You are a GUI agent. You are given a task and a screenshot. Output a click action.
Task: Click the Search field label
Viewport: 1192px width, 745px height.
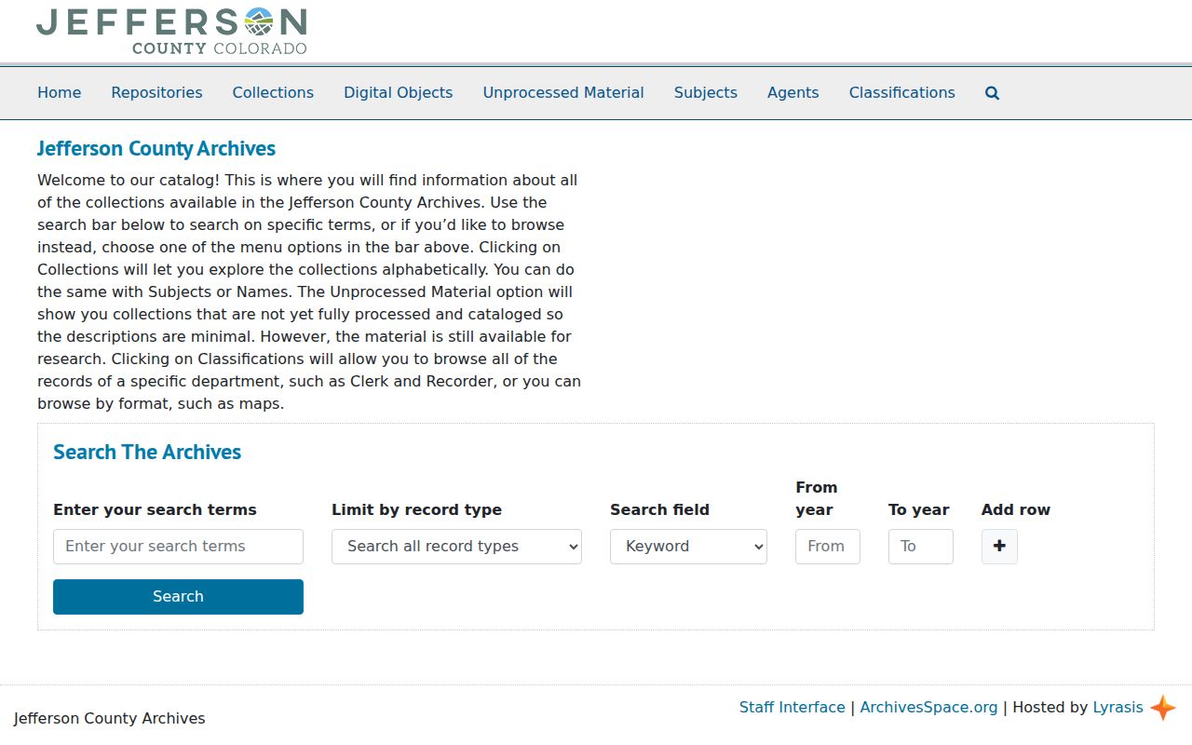click(x=659, y=510)
